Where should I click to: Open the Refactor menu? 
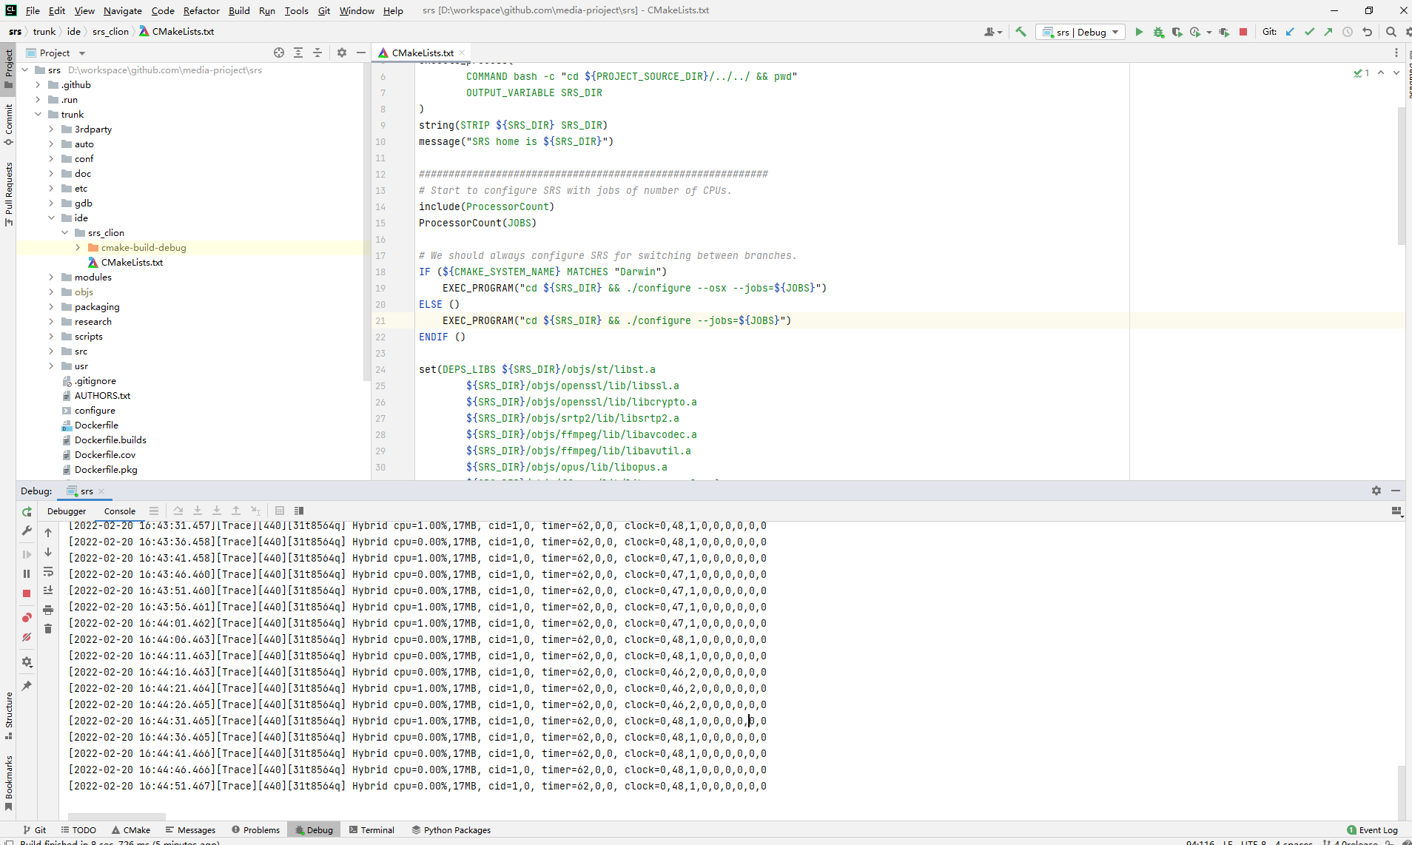[x=201, y=10]
